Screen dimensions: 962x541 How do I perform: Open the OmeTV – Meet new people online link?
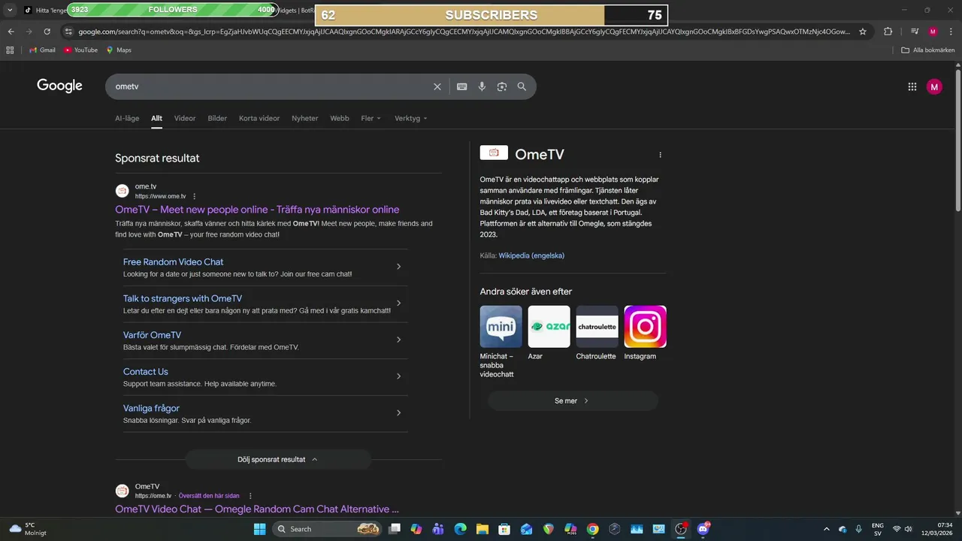(x=257, y=210)
